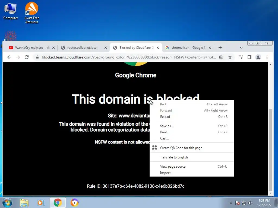Click the Google Chrome heading text
Viewport: 278px width, 208px height.
[136, 75]
